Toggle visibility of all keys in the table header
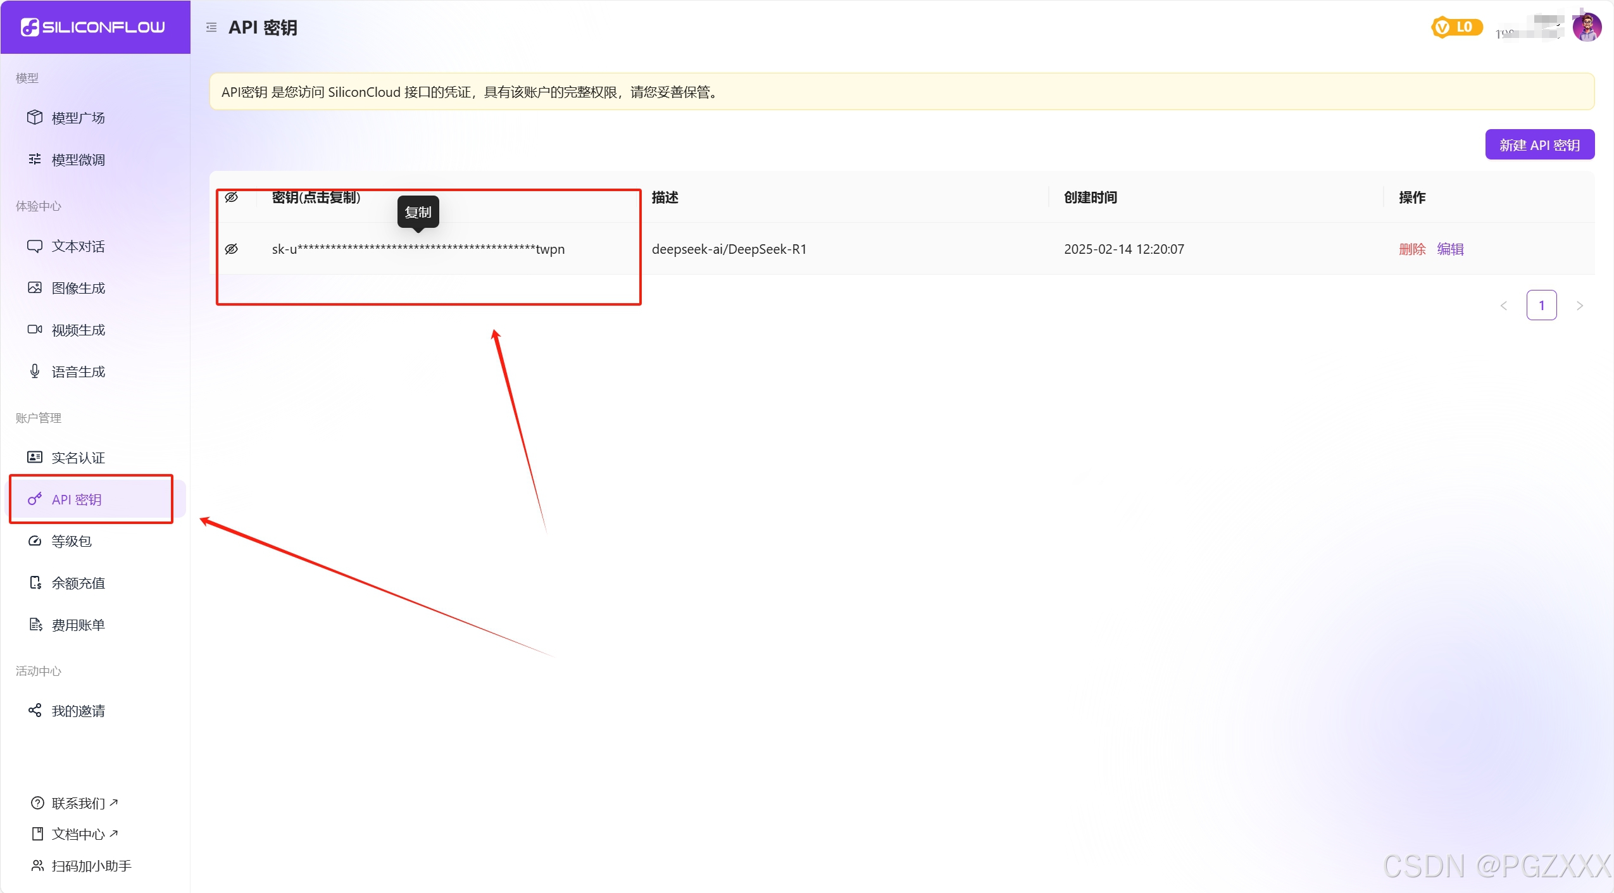The height and width of the screenshot is (893, 1614). [x=232, y=197]
